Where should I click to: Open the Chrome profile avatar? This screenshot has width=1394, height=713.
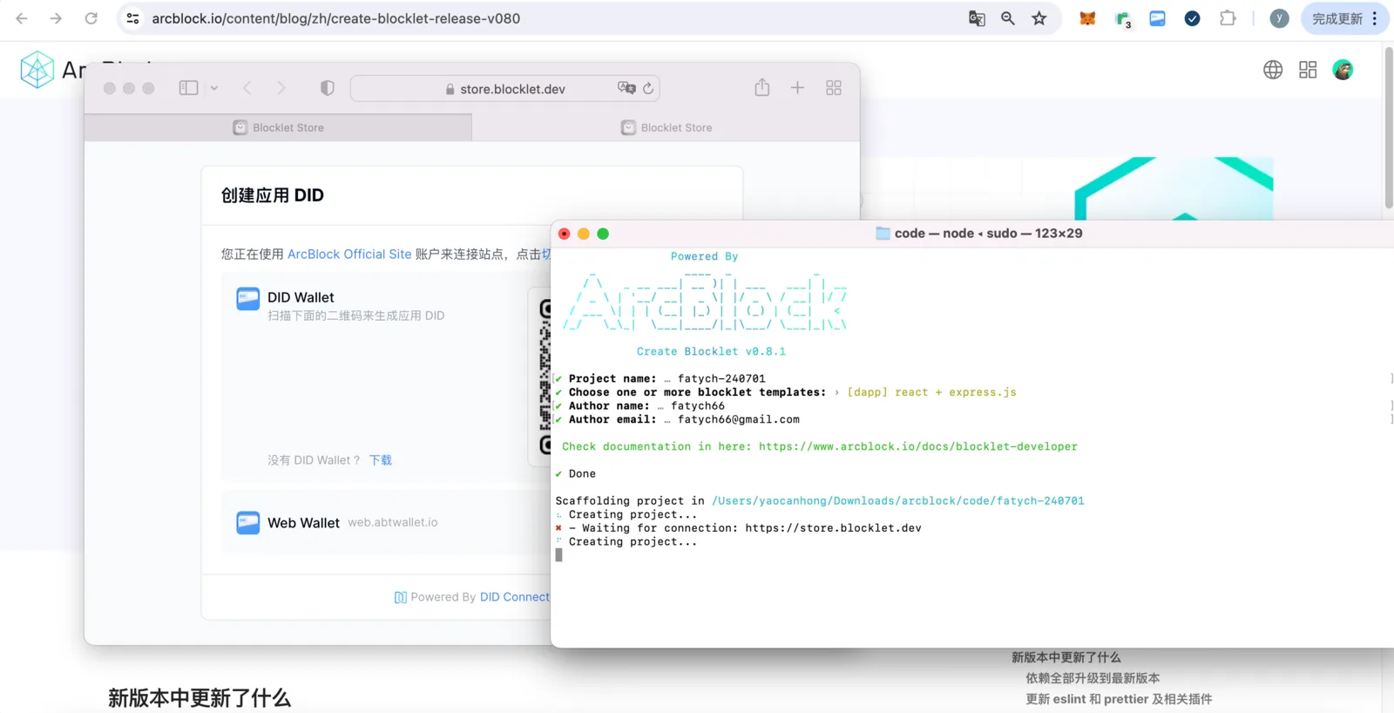(1279, 18)
